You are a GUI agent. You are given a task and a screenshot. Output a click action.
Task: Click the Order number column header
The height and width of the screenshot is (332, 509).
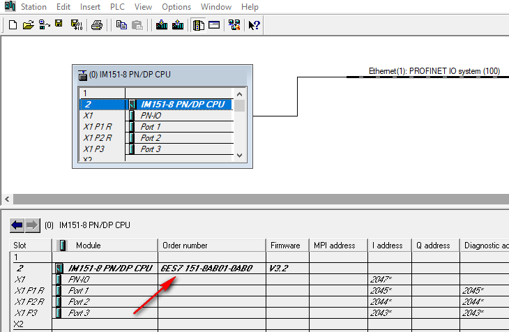[212, 246]
